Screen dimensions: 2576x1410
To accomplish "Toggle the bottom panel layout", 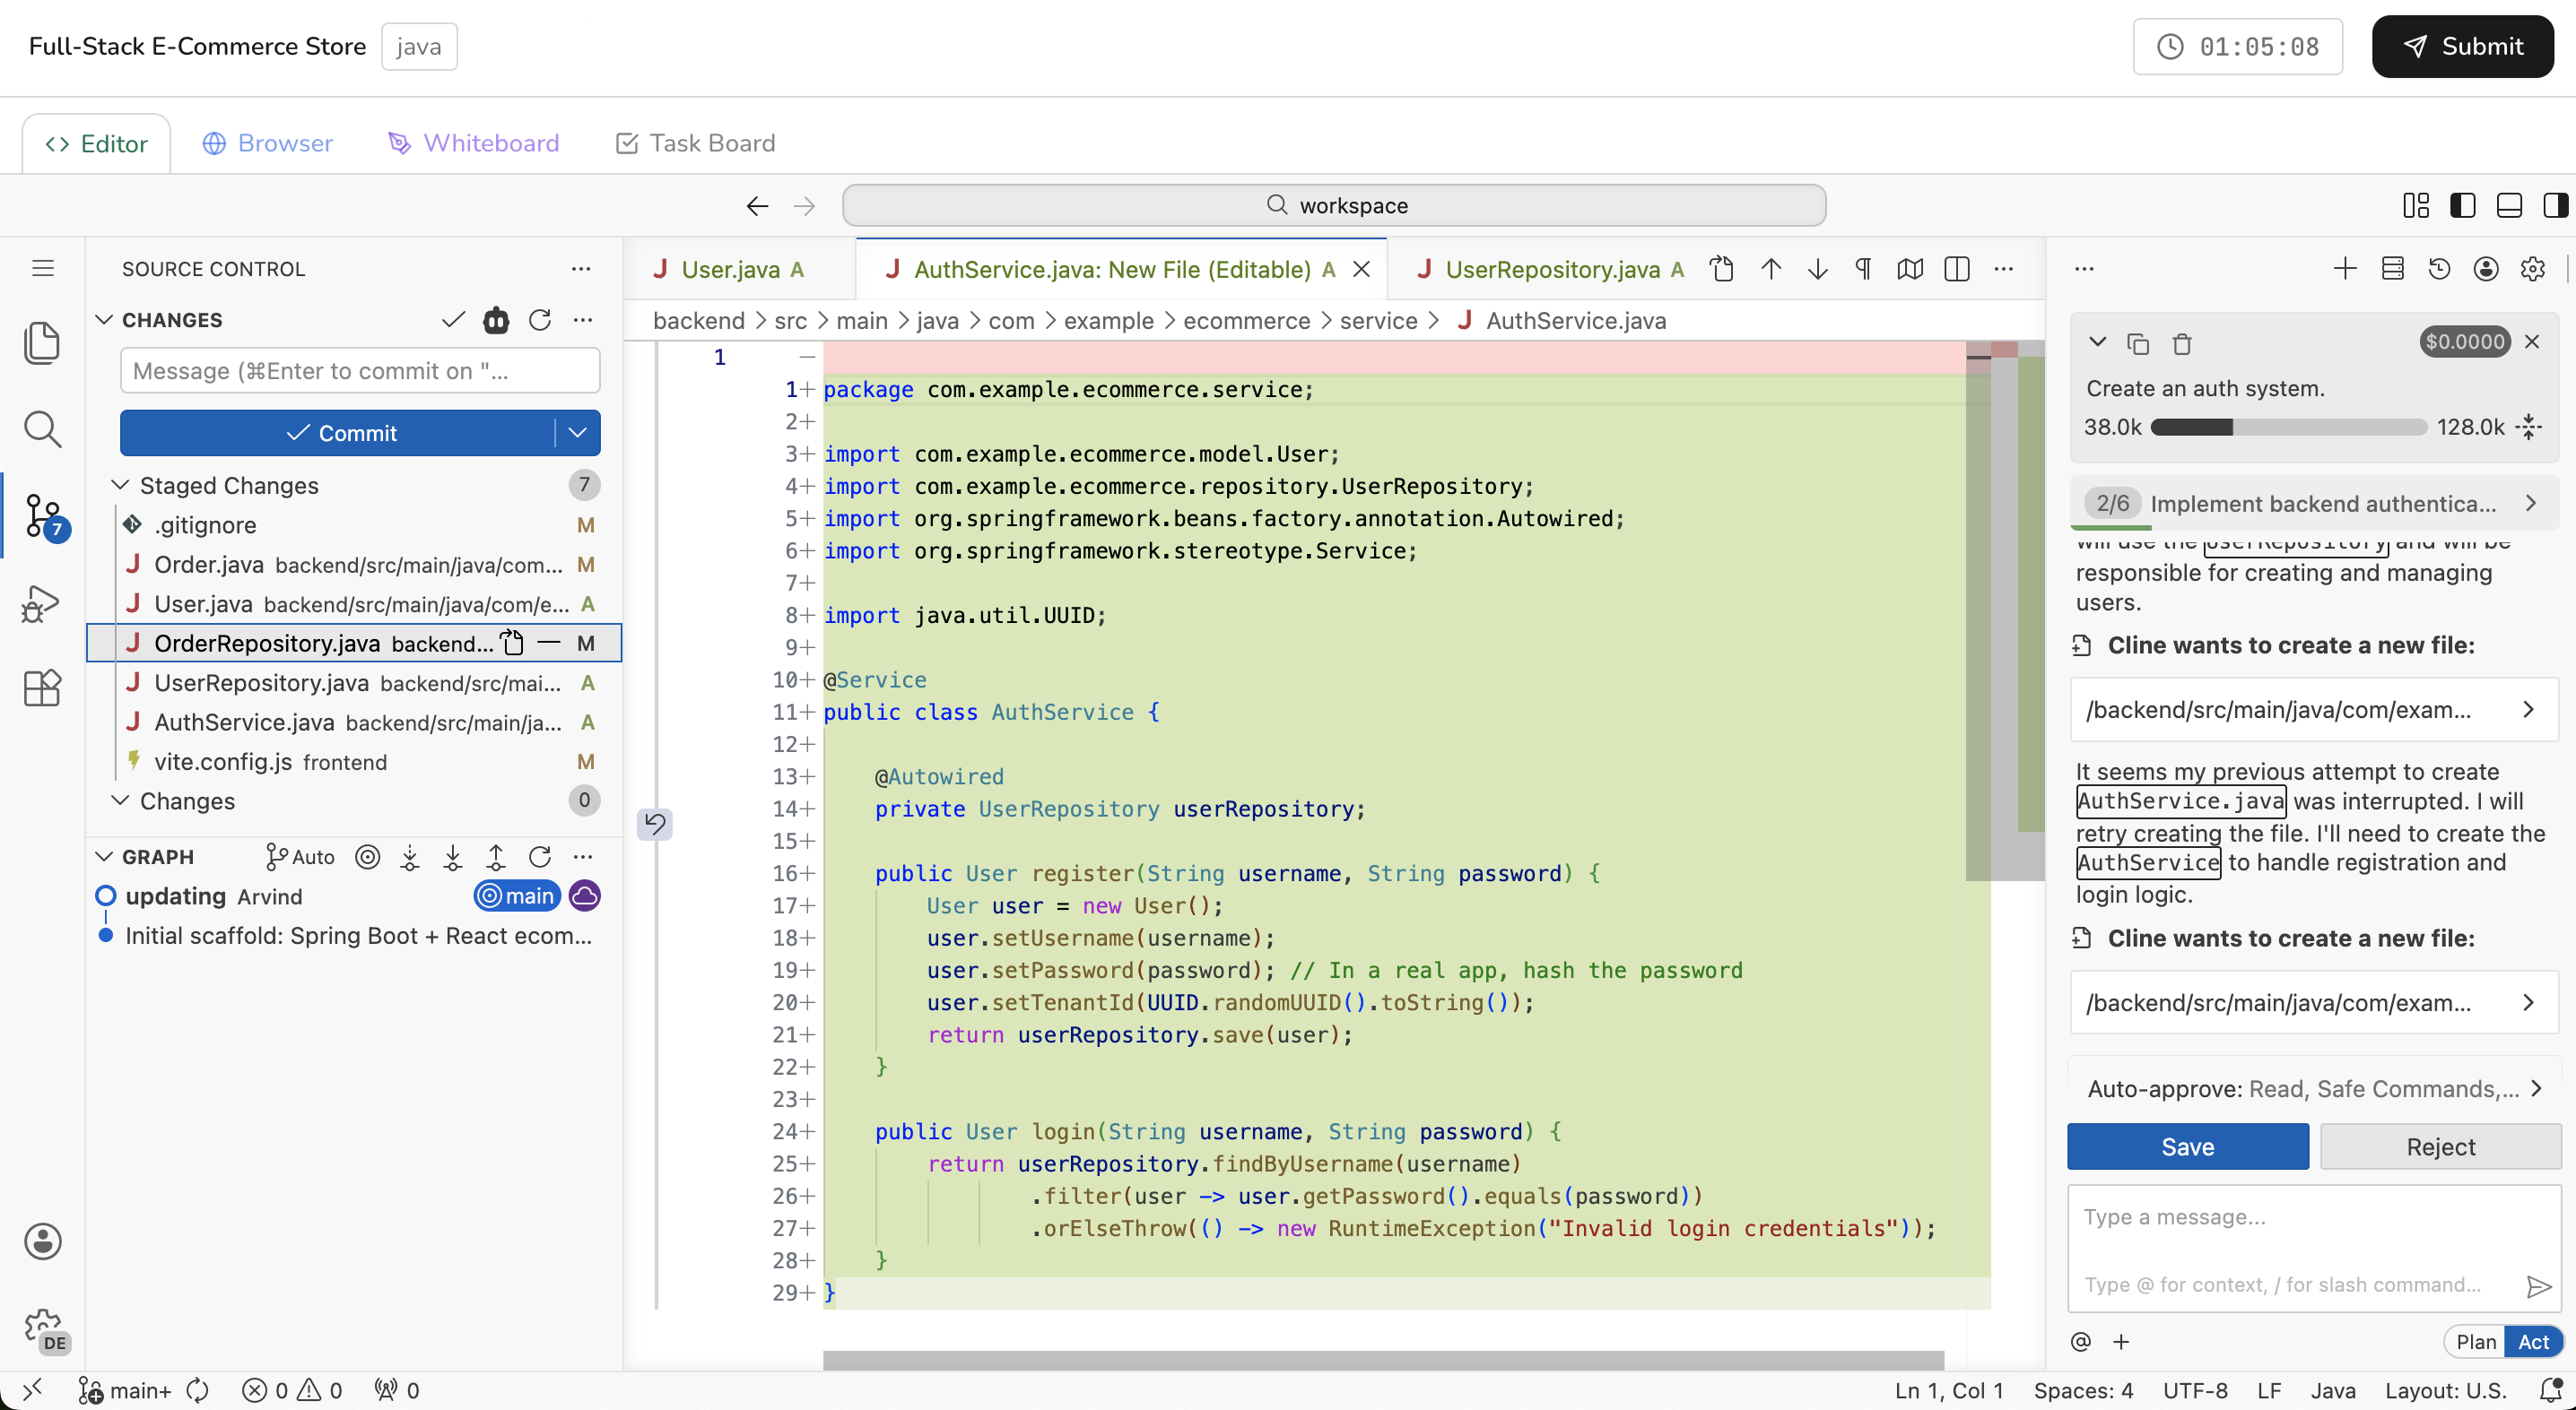I will coord(2509,206).
